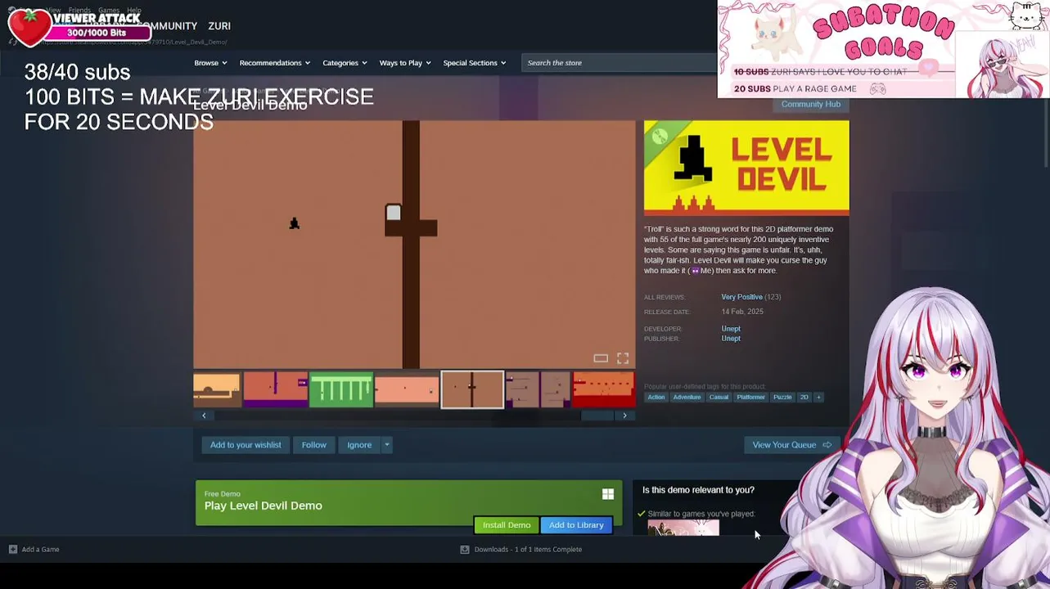The width and height of the screenshot is (1050, 589).
Task: Click the game description paragraph
Action: [x=739, y=250]
